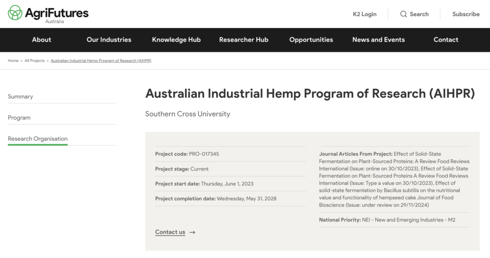
Task: Click the AgriFutures Australia logo
Action: pos(48,14)
